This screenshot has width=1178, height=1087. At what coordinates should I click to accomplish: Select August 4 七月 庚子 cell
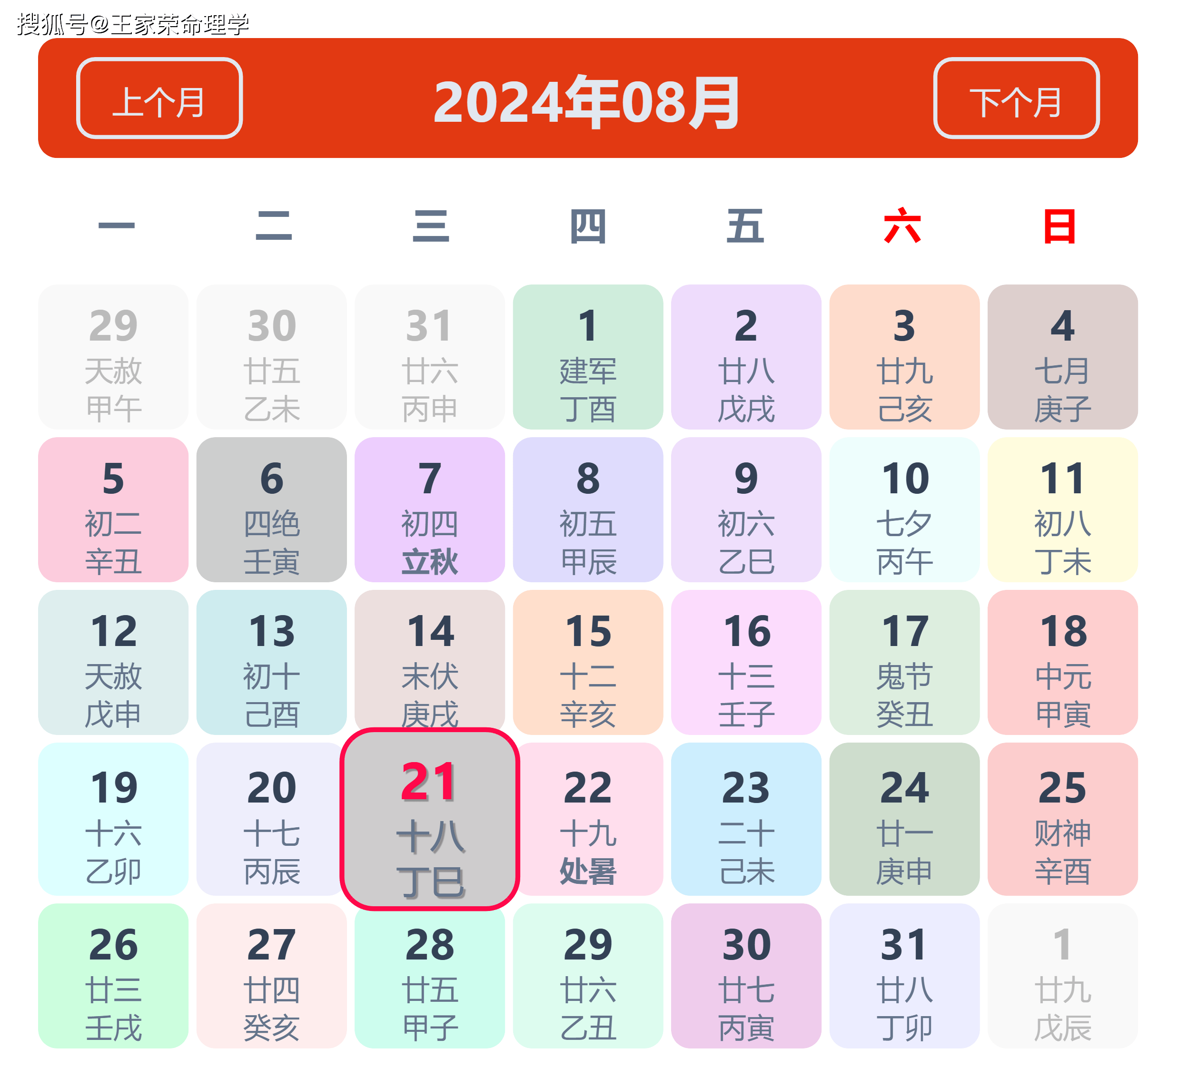pos(1063,357)
